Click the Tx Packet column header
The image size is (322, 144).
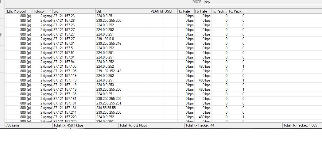220,11
